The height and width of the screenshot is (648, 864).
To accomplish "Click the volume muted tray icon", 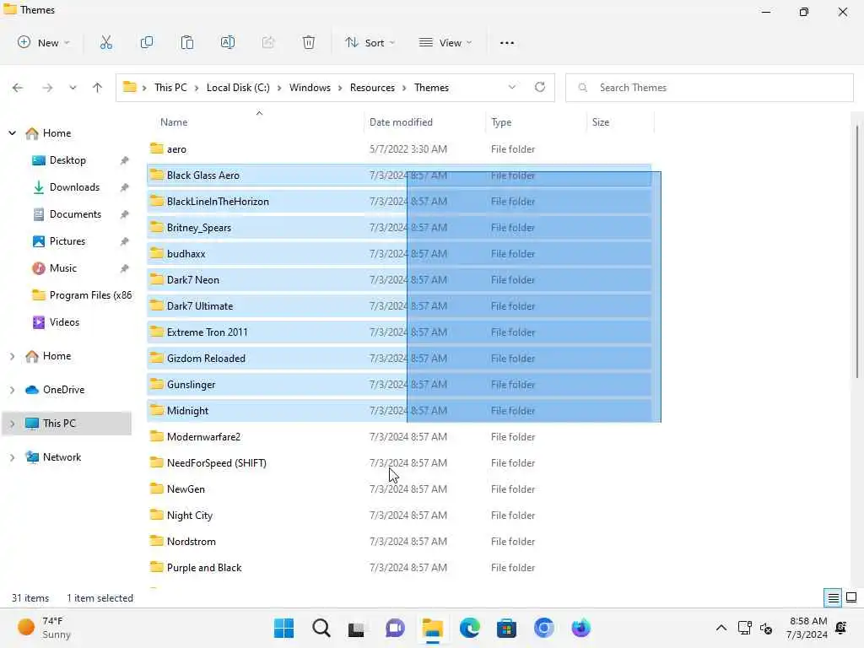I will click(x=766, y=628).
